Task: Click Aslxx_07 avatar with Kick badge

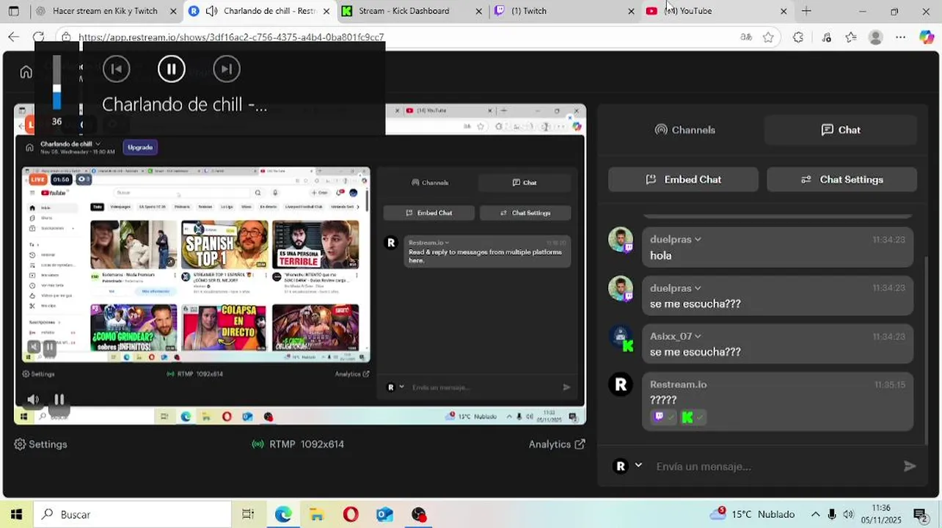Action: (x=621, y=337)
